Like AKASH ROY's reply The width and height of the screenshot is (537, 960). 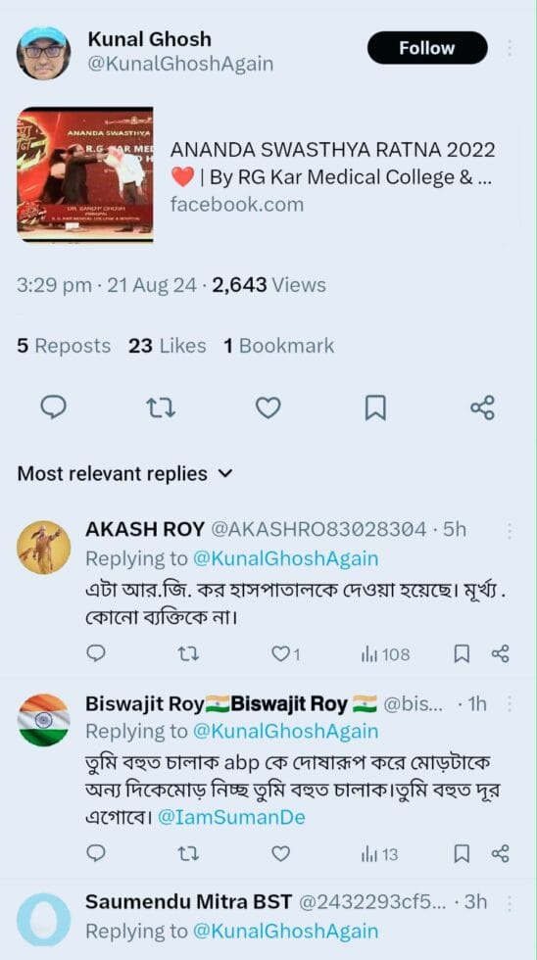pyautogui.click(x=286, y=654)
